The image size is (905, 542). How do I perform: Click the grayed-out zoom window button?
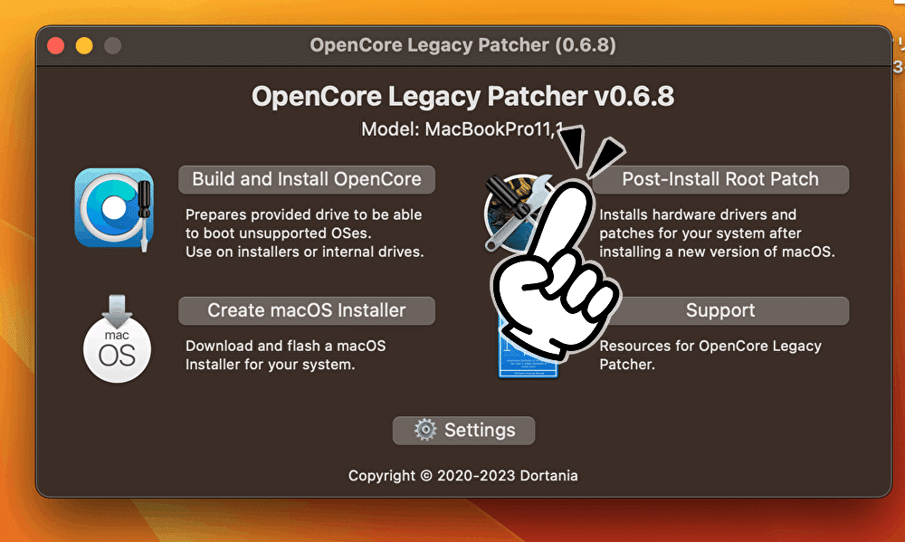(112, 45)
